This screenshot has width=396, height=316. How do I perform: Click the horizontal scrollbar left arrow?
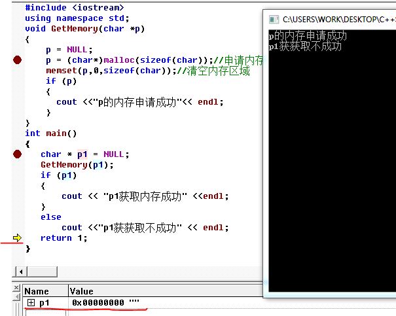pyautogui.click(x=21, y=272)
